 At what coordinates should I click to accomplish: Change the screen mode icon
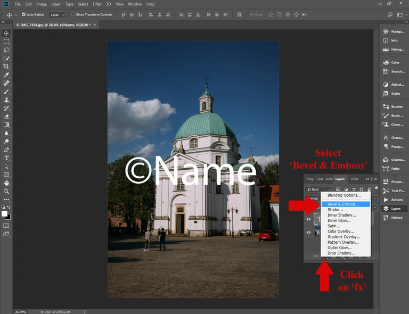(6, 234)
